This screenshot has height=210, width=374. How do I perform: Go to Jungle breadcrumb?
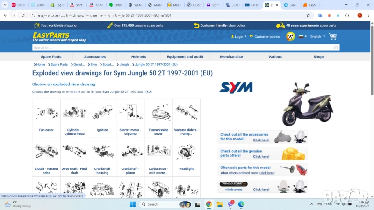[x=124, y=64]
